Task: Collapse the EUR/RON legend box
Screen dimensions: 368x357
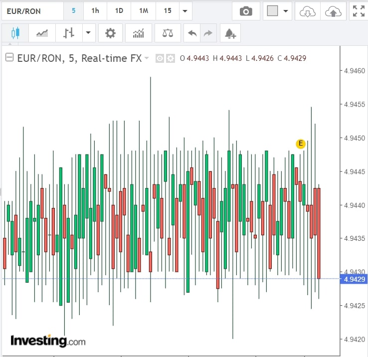Action: point(9,58)
